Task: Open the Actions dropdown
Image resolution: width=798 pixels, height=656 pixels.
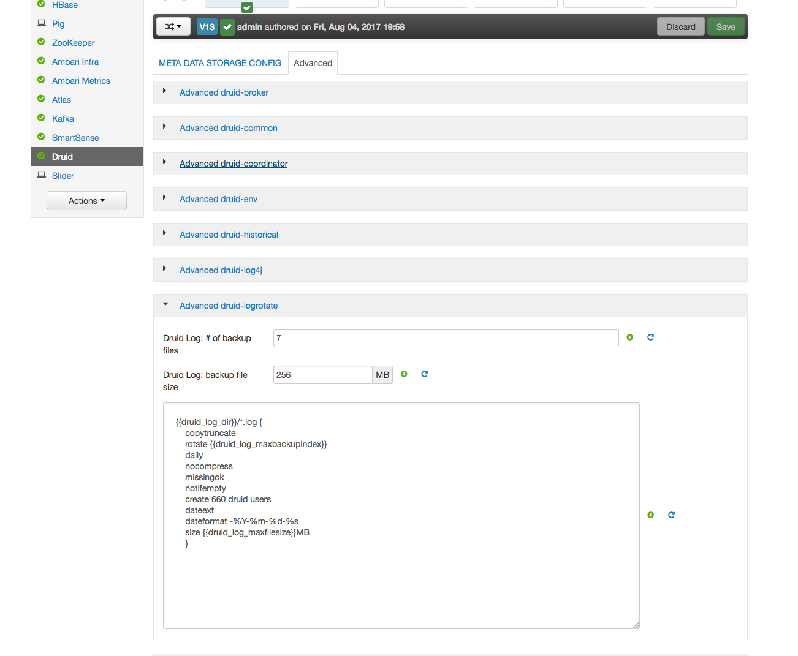Action: click(86, 200)
